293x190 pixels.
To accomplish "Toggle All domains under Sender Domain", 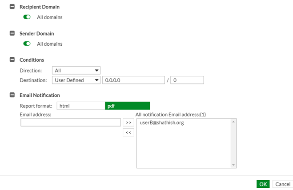I will tap(27, 44).
